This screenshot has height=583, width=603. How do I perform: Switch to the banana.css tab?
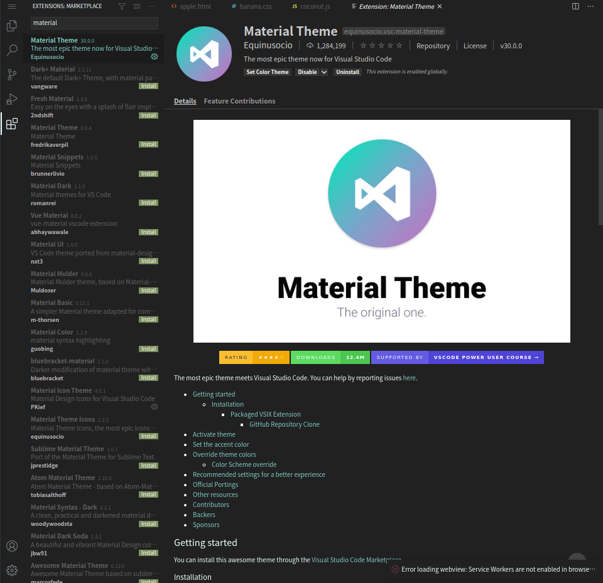[x=252, y=6]
